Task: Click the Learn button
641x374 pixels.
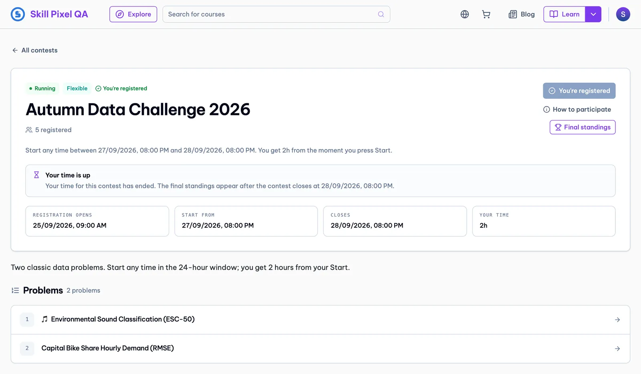Action: [x=564, y=14]
